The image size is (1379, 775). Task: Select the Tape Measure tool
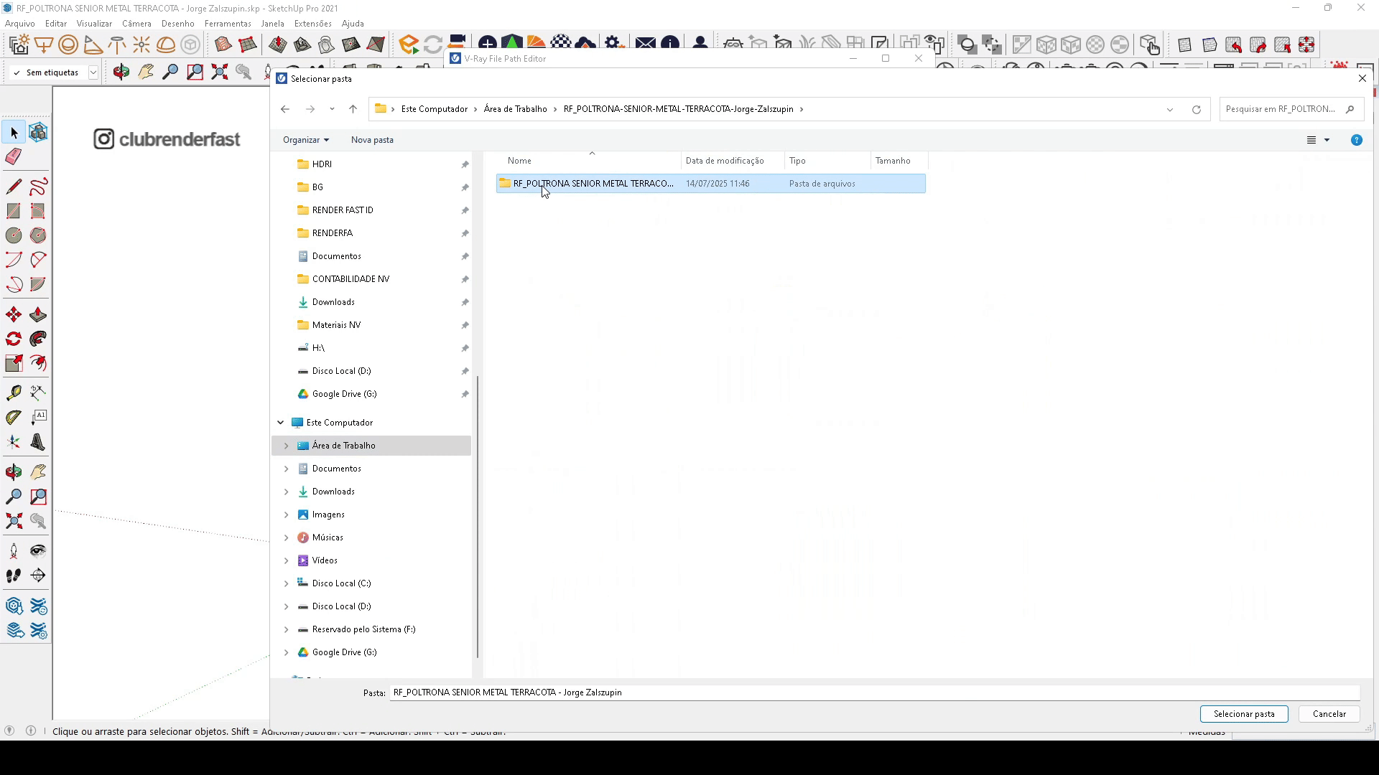(14, 393)
